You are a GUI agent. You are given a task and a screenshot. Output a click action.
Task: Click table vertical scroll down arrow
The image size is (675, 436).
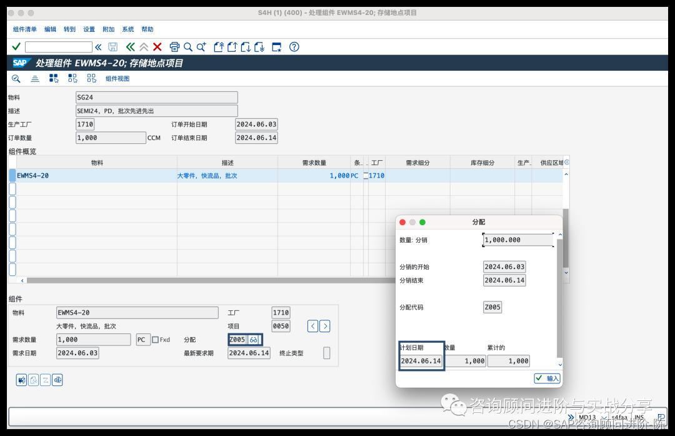click(566, 273)
